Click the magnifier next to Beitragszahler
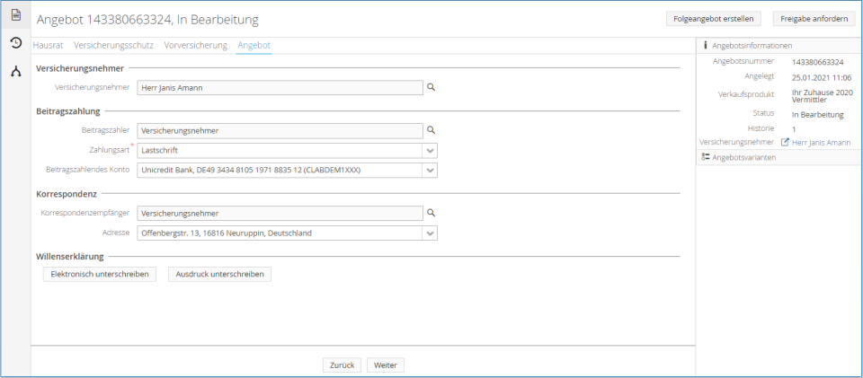863x378 pixels. pos(431,130)
